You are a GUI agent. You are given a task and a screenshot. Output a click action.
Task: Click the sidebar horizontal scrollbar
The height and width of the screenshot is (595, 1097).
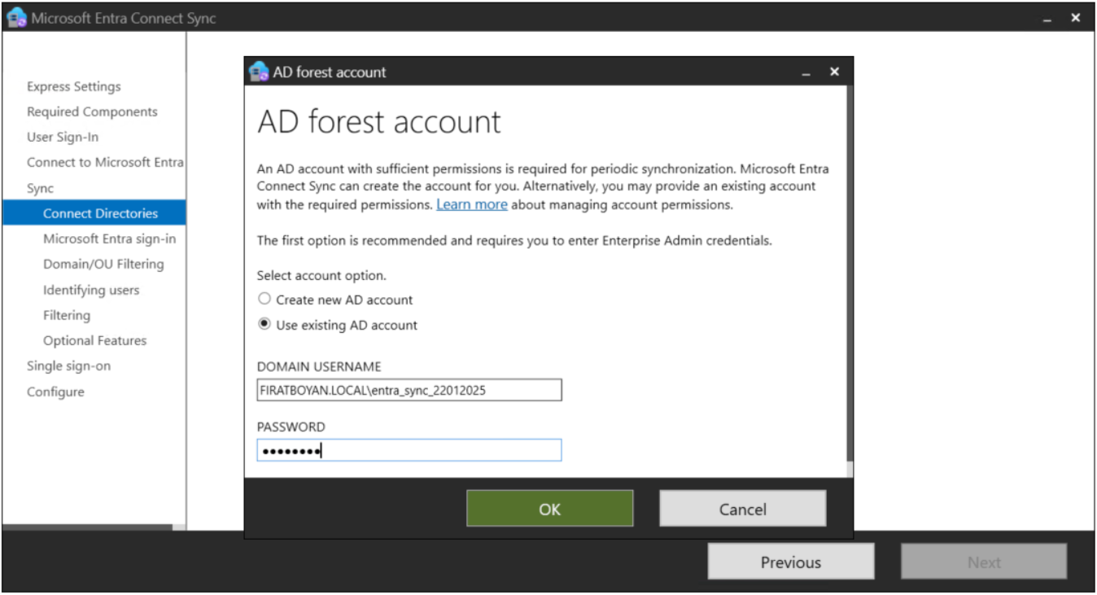88,527
